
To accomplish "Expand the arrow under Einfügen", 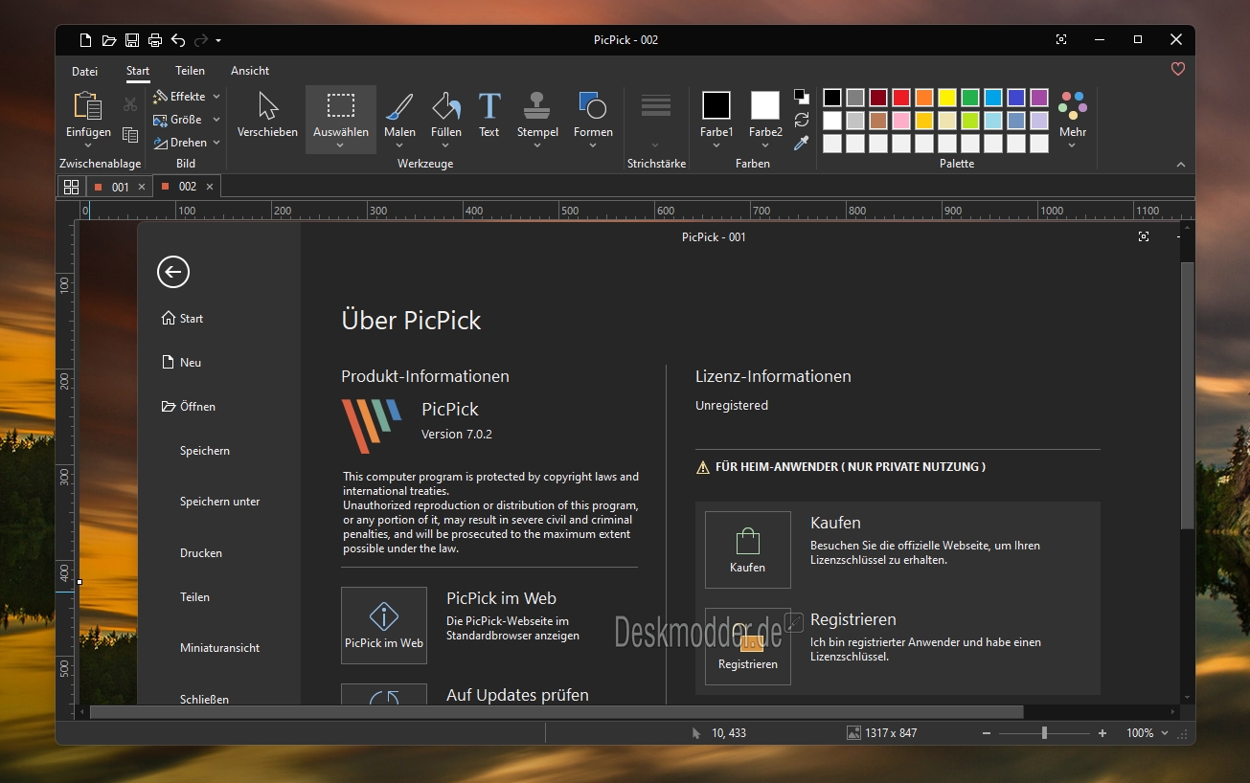I will pyautogui.click(x=88, y=145).
